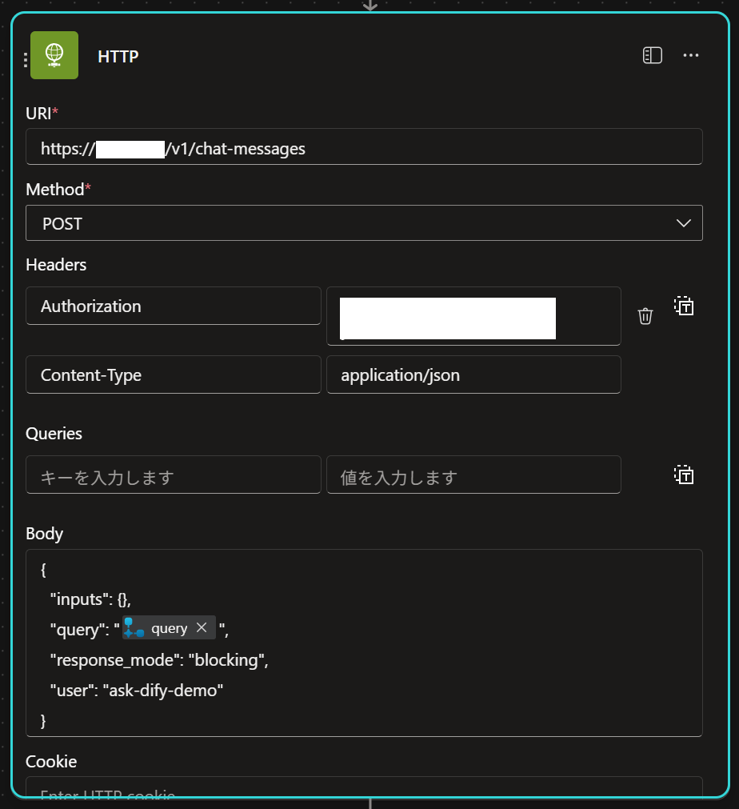Open the three-dot options menu
The height and width of the screenshot is (809, 739).
tap(691, 55)
